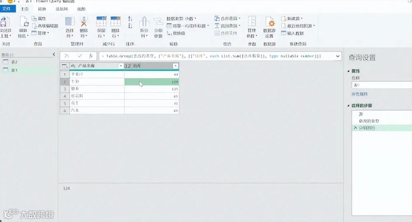The height and width of the screenshot is (222, 412).
Task: Sort descending using the ribbon icon
Action: pos(130,26)
